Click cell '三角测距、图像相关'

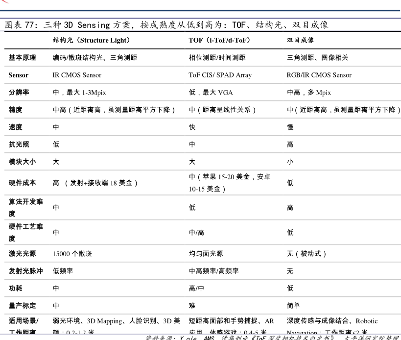point(318,57)
